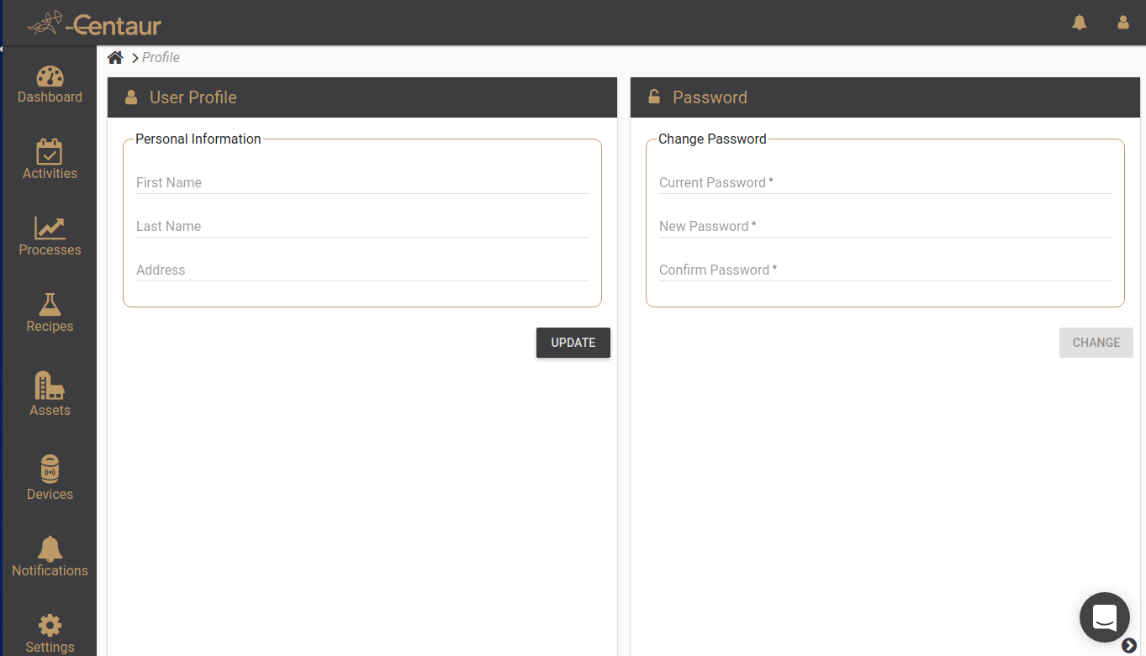Open Settings gear icon

tap(50, 626)
